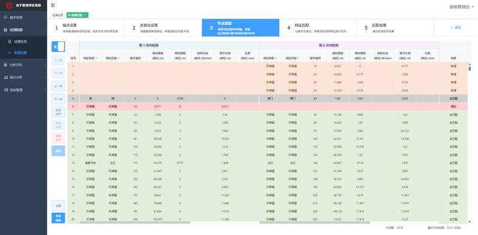This screenshot has height=235, width=478.
Task: Click the 检测任务 document icon
Action: [x=10, y=41]
